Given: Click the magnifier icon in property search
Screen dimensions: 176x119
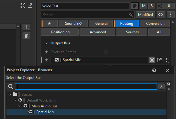Looking at the screenshot, I should tap(131, 15).
